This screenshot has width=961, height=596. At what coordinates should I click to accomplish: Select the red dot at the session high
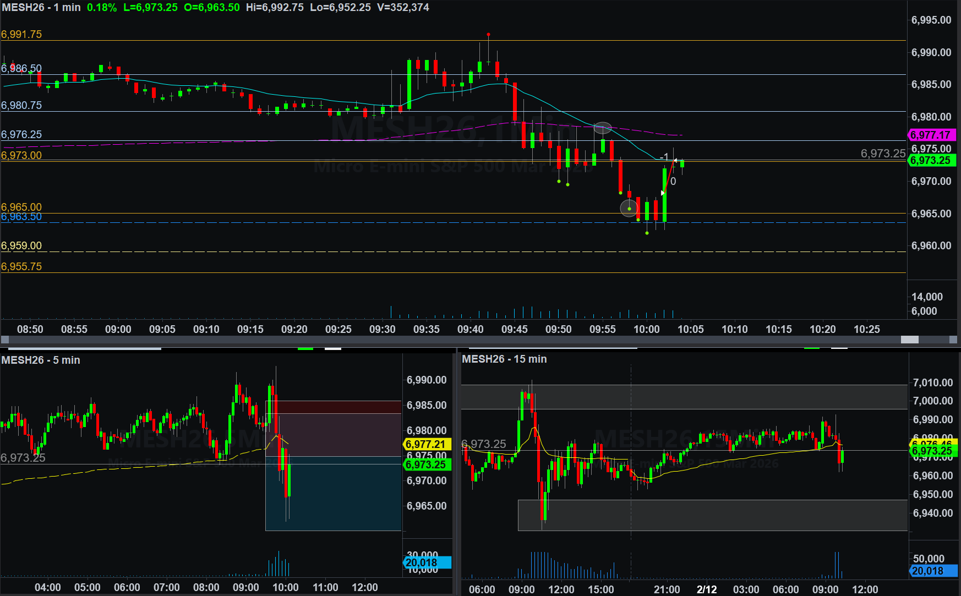(x=488, y=35)
